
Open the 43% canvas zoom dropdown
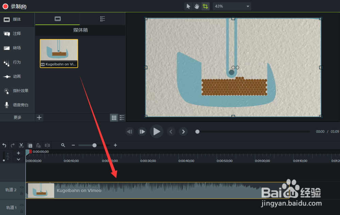tap(232, 6)
